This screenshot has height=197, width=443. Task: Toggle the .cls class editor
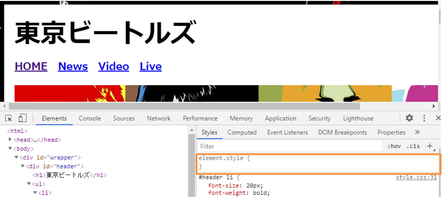tap(413, 146)
